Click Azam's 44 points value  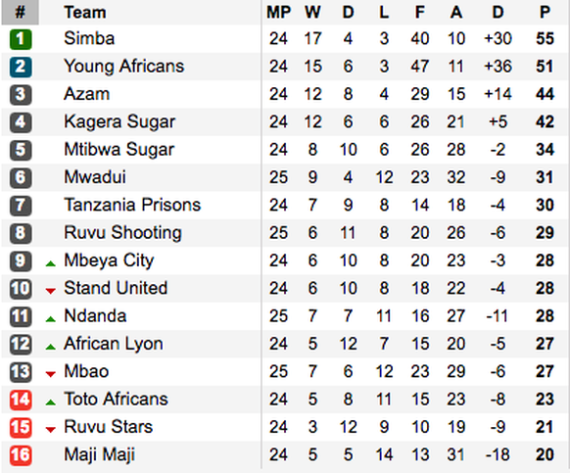(x=545, y=94)
